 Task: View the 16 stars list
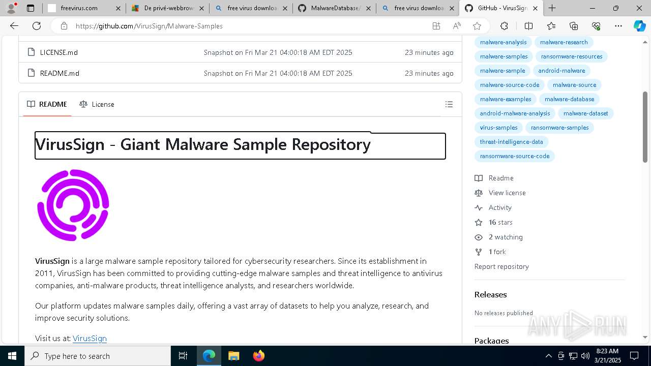point(493,222)
